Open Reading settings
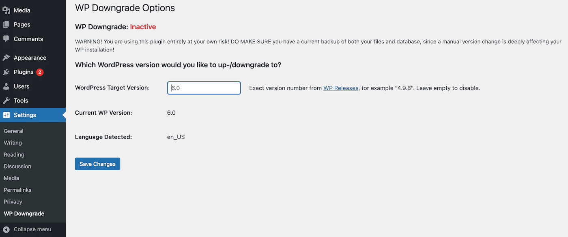This screenshot has width=568, height=237. [x=14, y=154]
